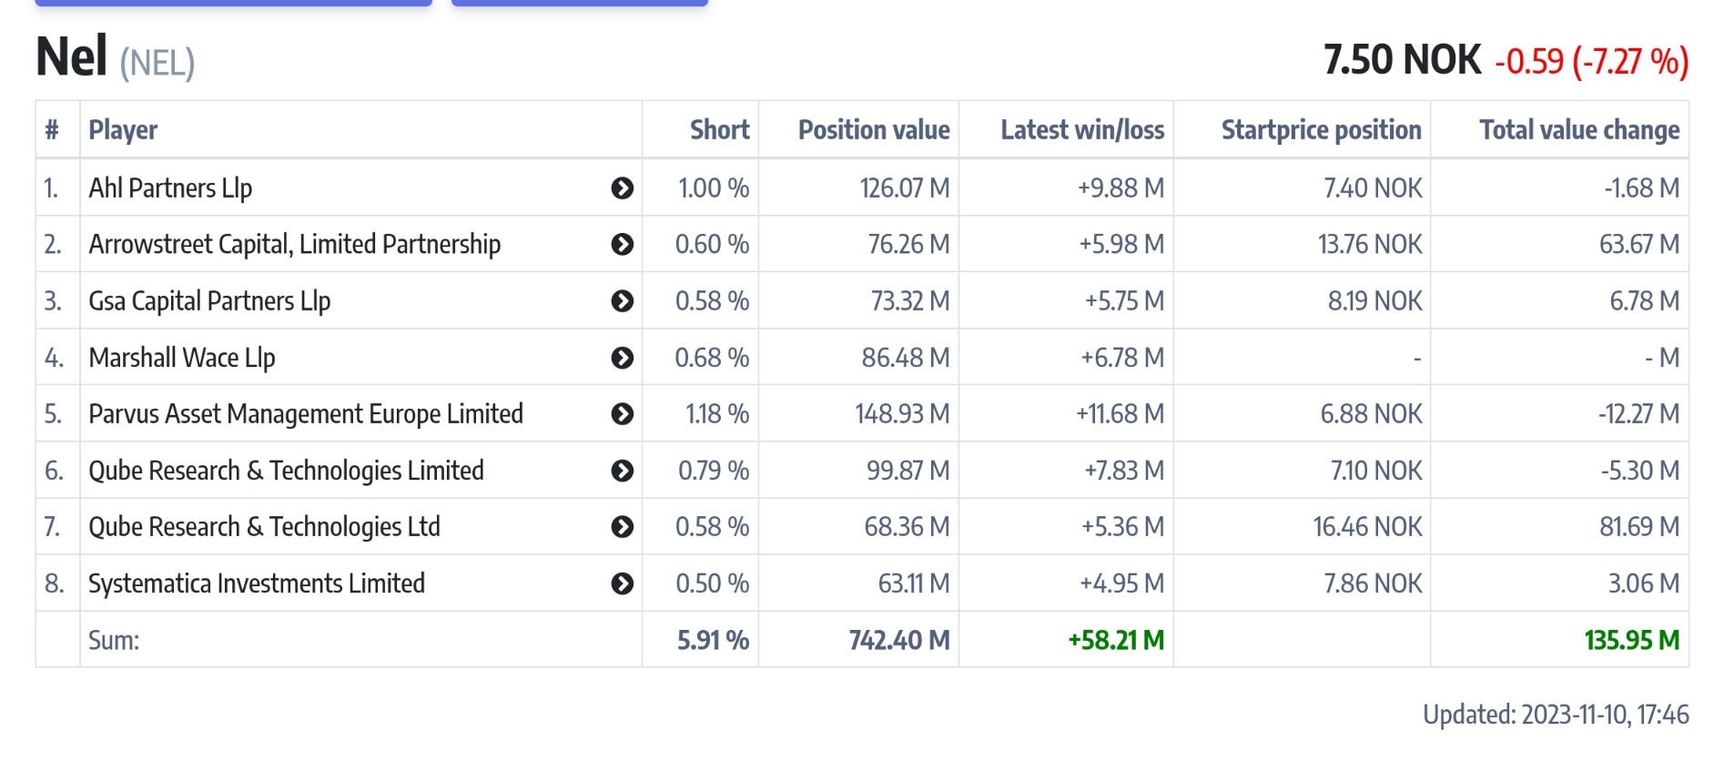This screenshot has height=761, width=1724.
Task: Open Systematica Investments Limited link
Action: [256, 583]
